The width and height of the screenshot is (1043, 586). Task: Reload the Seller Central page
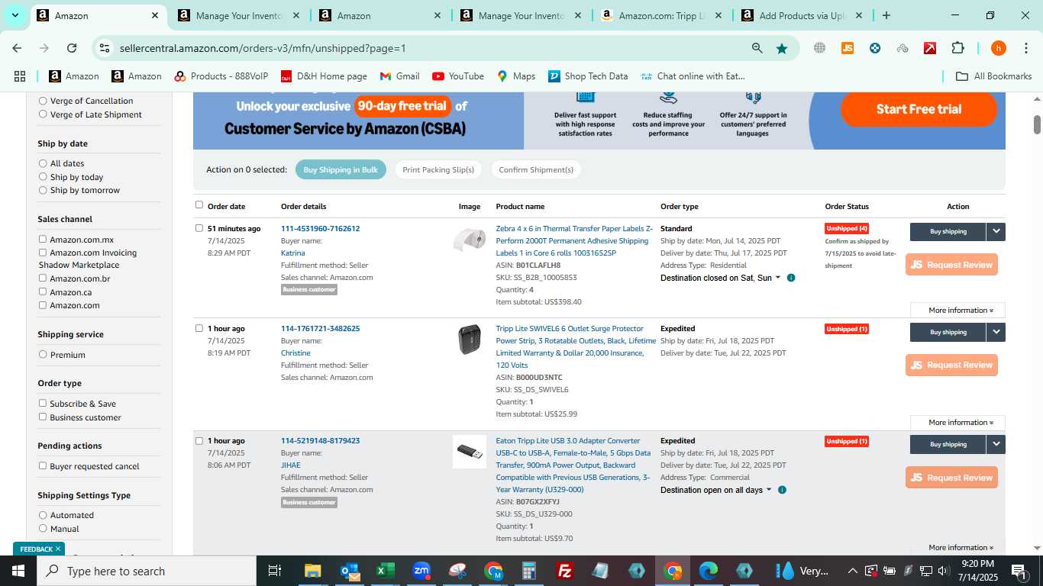click(x=72, y=48)
